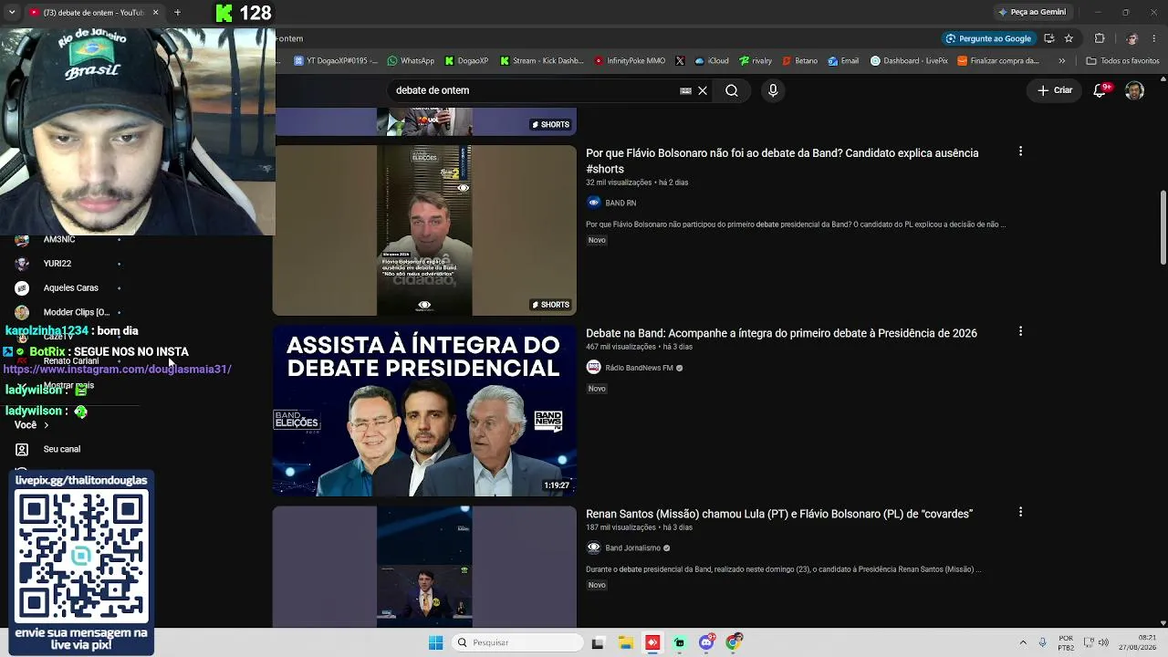The height and width of the screenshot is (657, 1168).
Task: Open the iCloud bookmark
Action: 712,61
